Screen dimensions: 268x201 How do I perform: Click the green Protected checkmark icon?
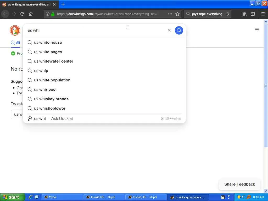click(13, 53)
